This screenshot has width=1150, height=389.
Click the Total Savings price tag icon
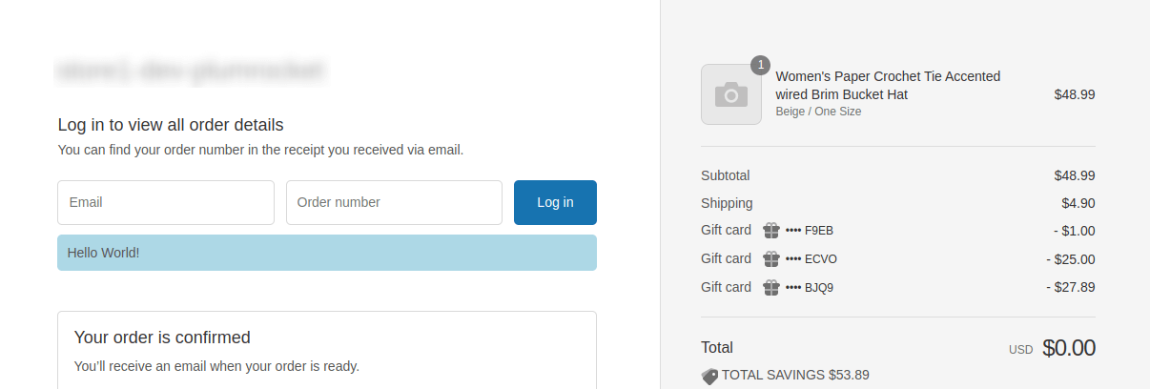(709, 376)
